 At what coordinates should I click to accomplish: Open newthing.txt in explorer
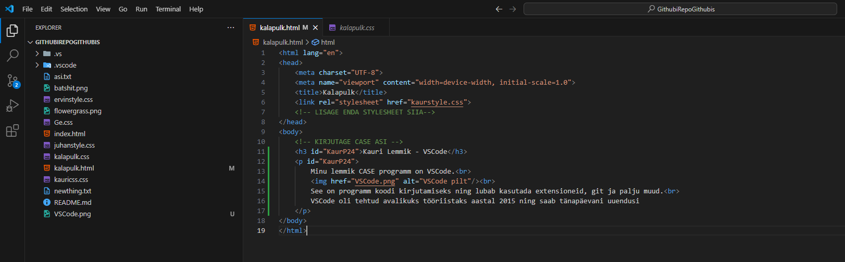point(72,191)
